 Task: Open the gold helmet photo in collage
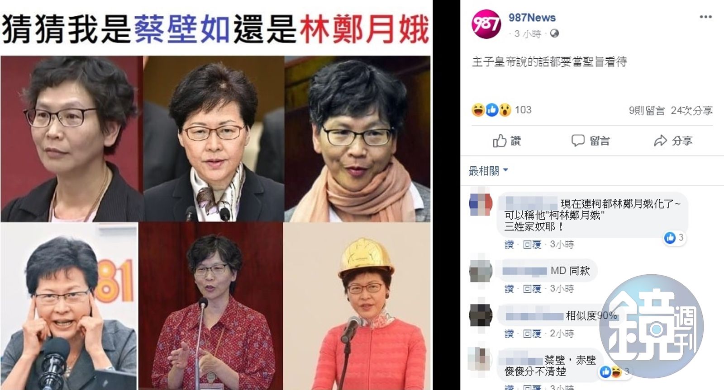coord(357,306)
